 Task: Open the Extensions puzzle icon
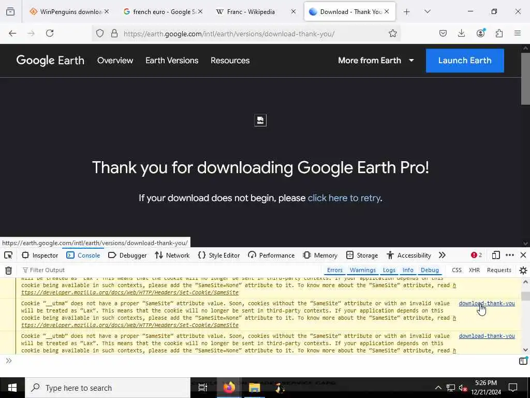(x=499, y=33)
